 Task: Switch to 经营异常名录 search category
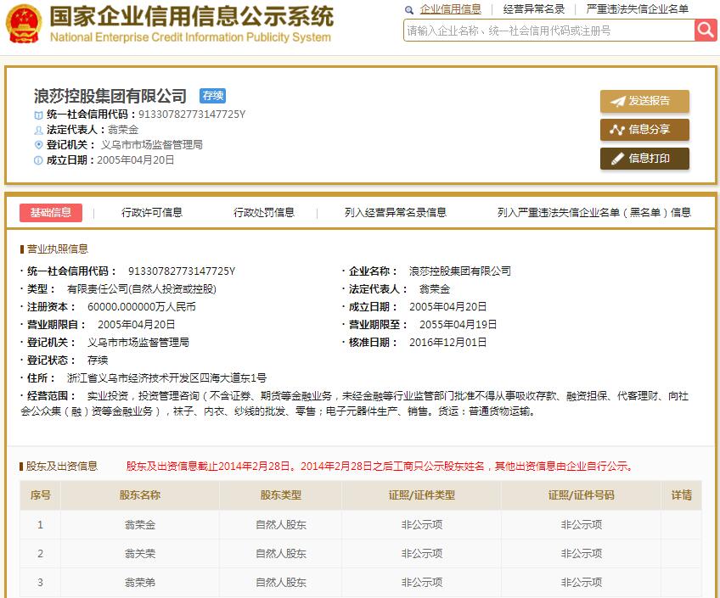(x=533, y=9)
